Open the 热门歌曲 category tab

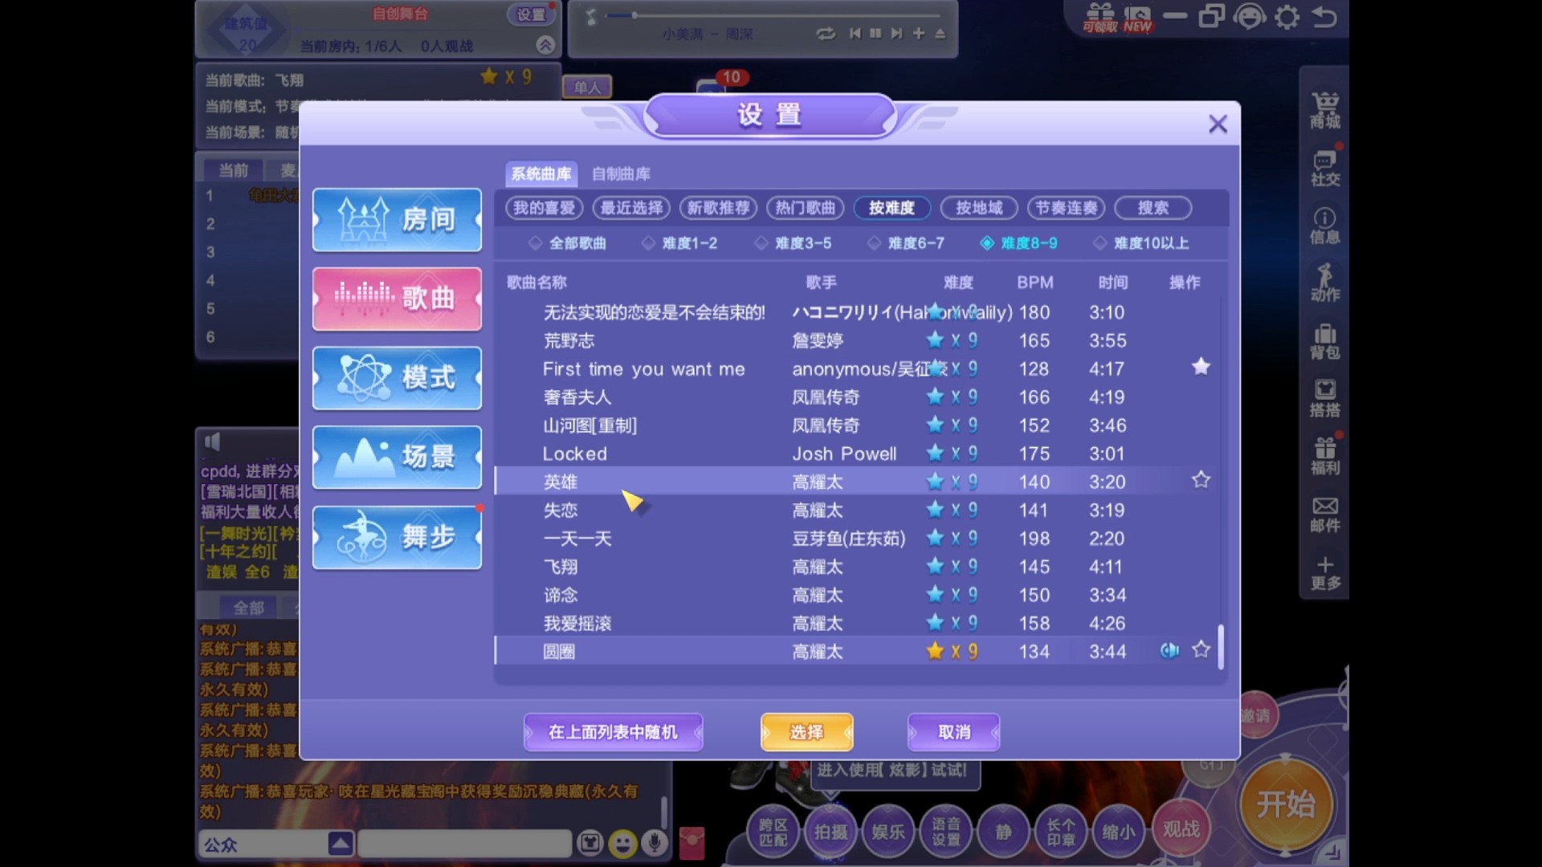804,208
